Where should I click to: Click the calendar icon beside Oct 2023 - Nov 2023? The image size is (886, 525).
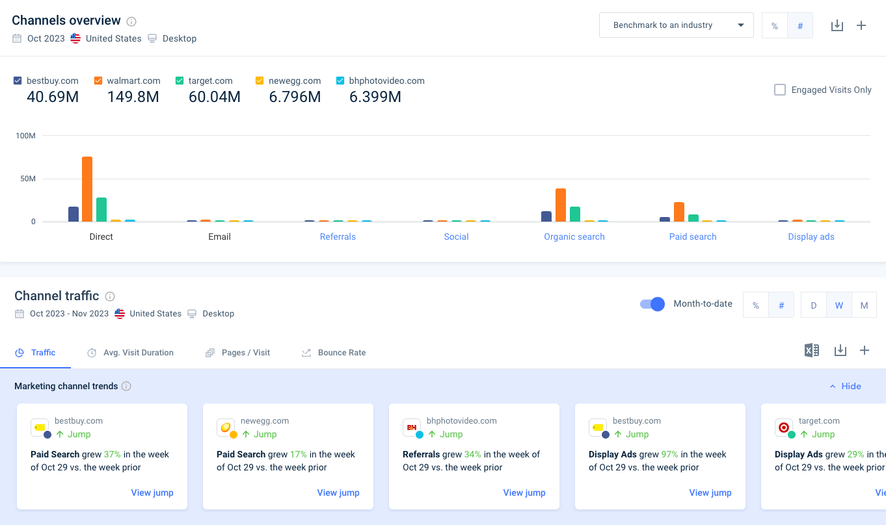(x=20, y=313)
